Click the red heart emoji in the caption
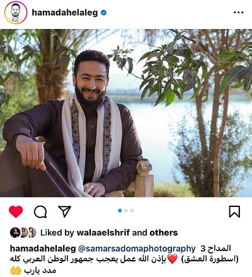The image size is (252, 277). click(173, 259)
